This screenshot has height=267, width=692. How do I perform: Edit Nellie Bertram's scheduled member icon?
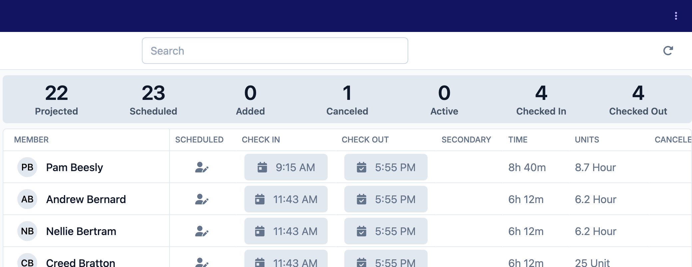pyautogui.click(x=202, y=231)
